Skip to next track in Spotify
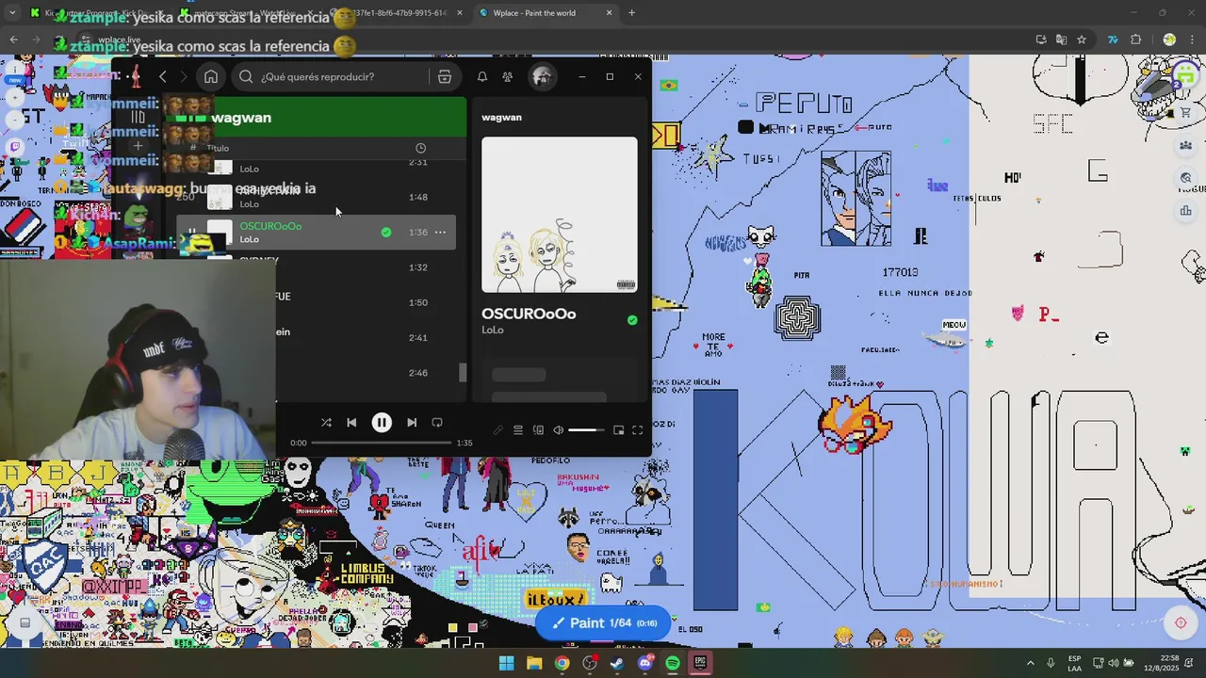 point(412,423)
